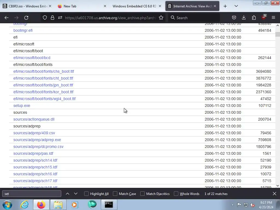The width and height of the screenshot is (280, 210).
Task: Open the jpn_boot.ttf font link
Action: tap(43, 85)
